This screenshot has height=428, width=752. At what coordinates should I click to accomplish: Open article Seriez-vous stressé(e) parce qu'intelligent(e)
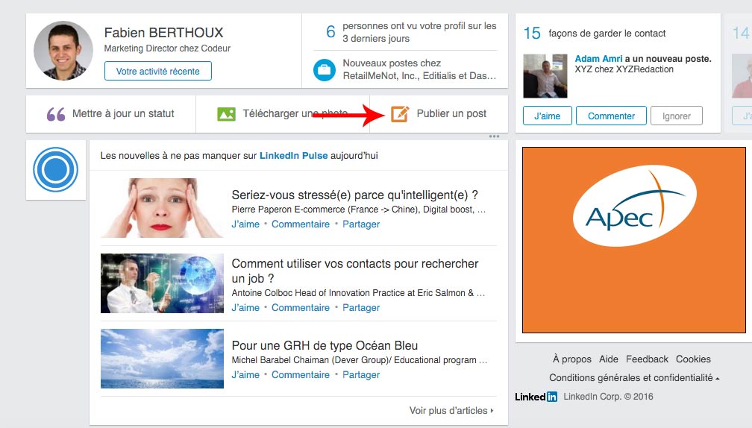[x=354, y=195]
